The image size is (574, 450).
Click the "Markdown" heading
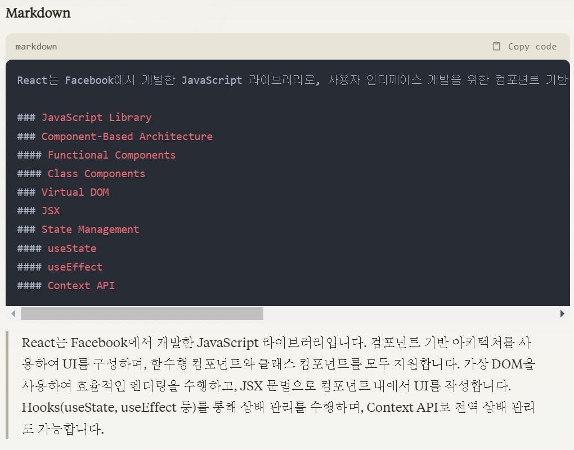point(38,13)
